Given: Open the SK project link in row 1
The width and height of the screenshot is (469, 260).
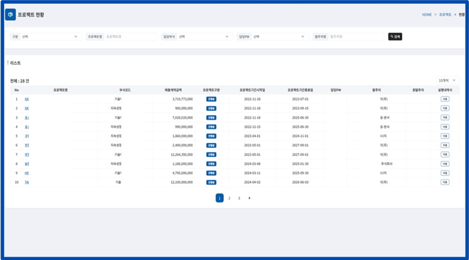Looking at the screenshot, I should (27, 99).
